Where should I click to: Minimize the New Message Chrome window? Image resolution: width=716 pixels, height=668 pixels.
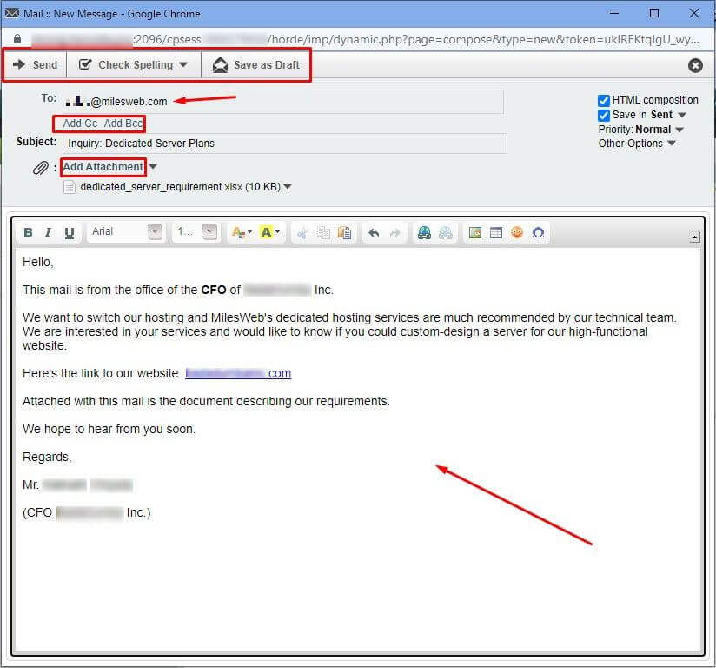(x=614, y=13)
